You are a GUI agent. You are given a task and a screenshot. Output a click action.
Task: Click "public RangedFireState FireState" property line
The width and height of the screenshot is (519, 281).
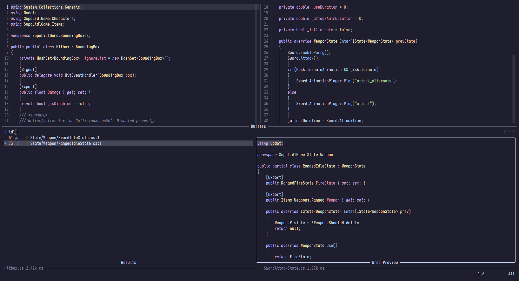click(316, 183)
